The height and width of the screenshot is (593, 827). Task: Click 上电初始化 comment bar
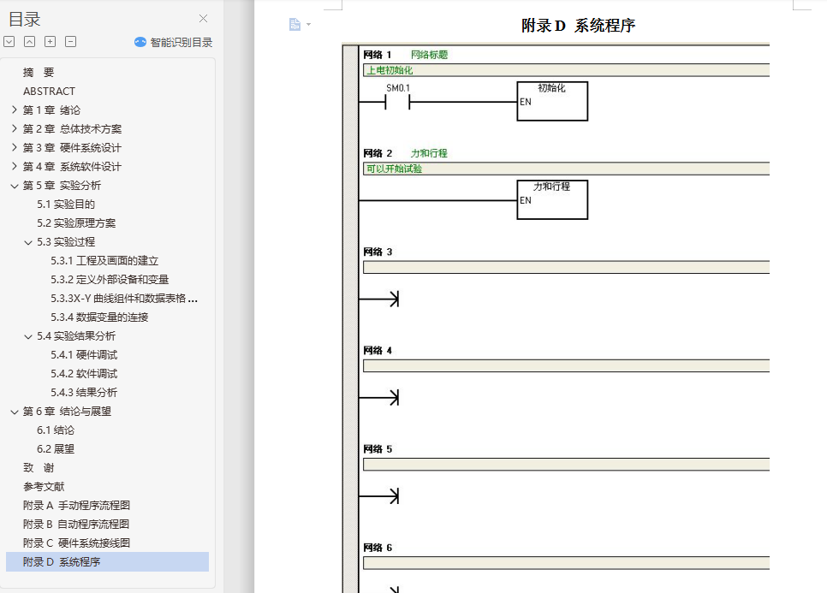(x=566, y=70)
